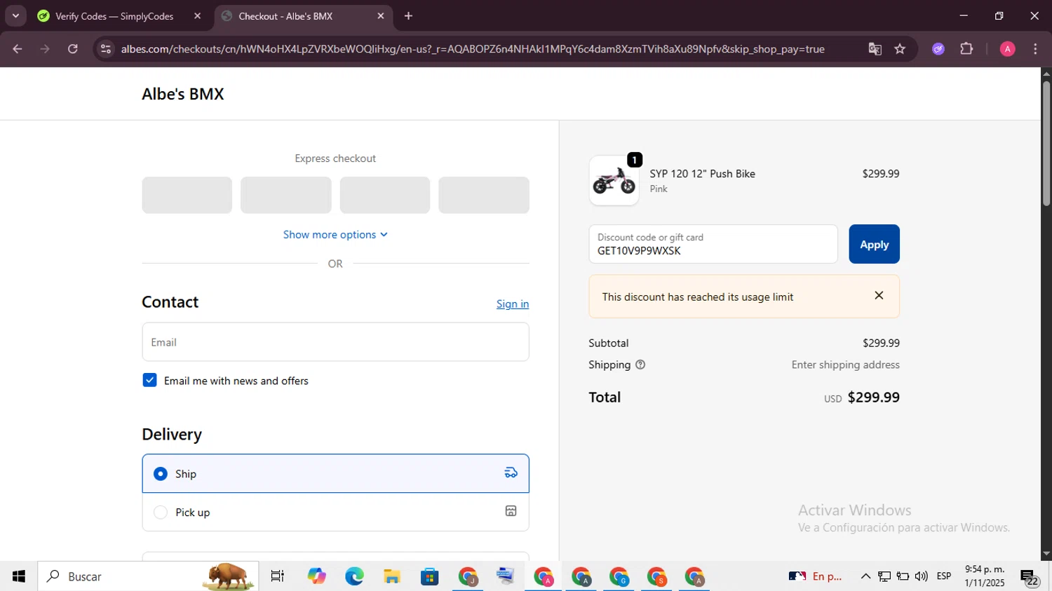The image size is (1052, 591).
Task: Expand Show more options for express checkout
Action: point(335,235)
